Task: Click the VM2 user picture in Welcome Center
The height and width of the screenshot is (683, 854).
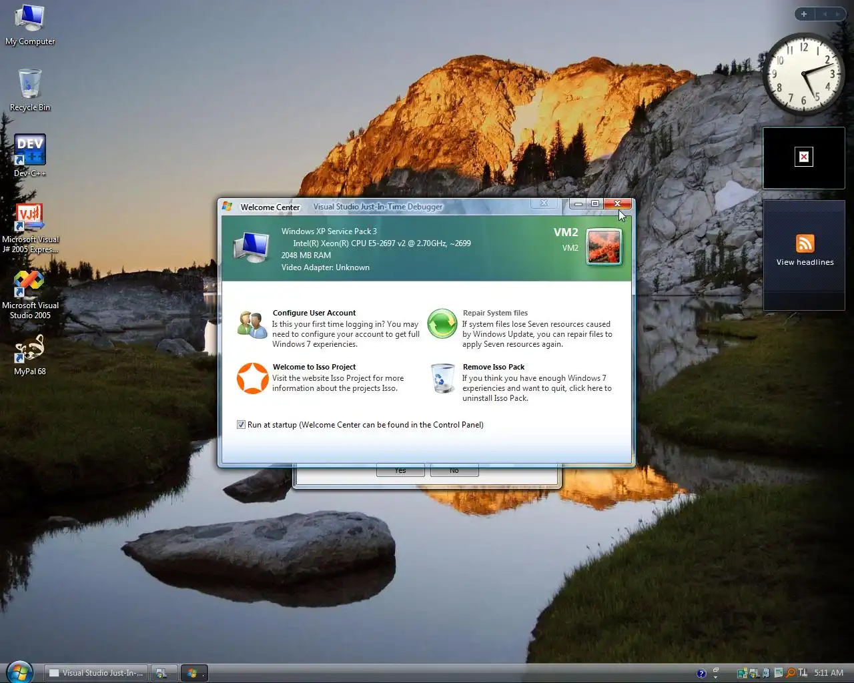Action: click(x=604, y=246)
